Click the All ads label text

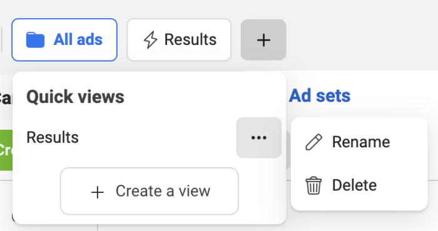[x=78, y=39]
